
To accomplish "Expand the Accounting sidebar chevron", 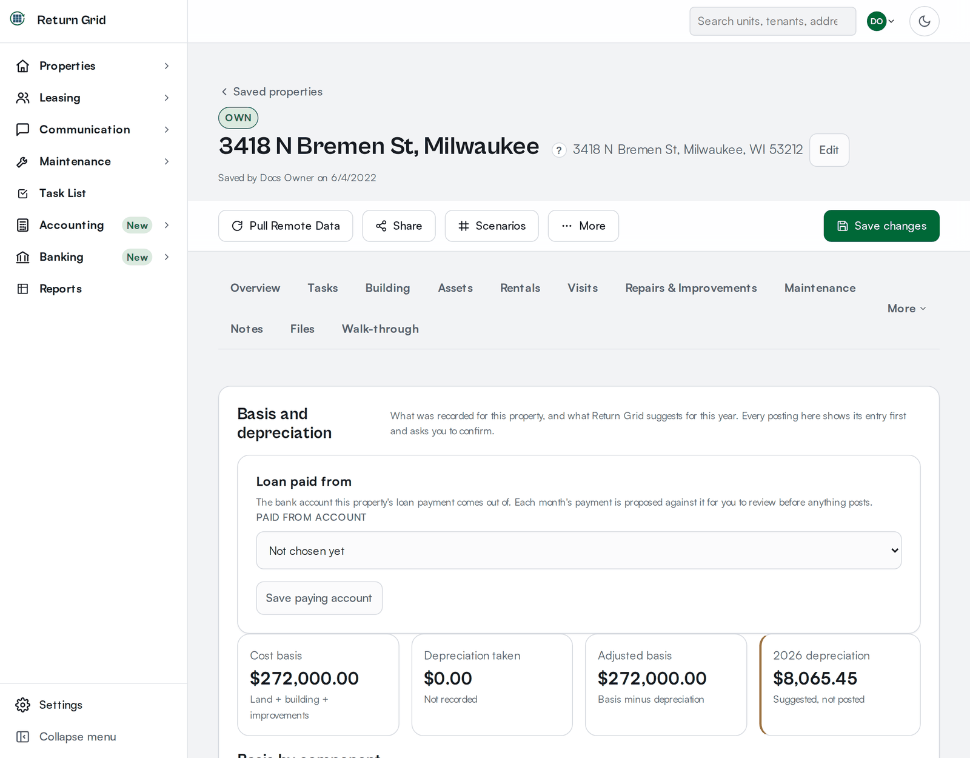I will tap(167, 225).
